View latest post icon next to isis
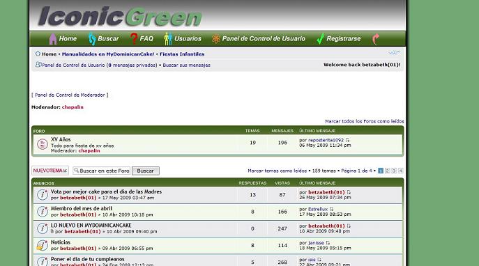This screenshot has height=266, width=479. coord(319,260)
